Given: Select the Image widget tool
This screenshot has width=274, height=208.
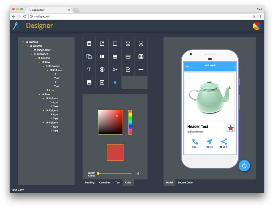Looking at the screenshot, I should 89,82.
